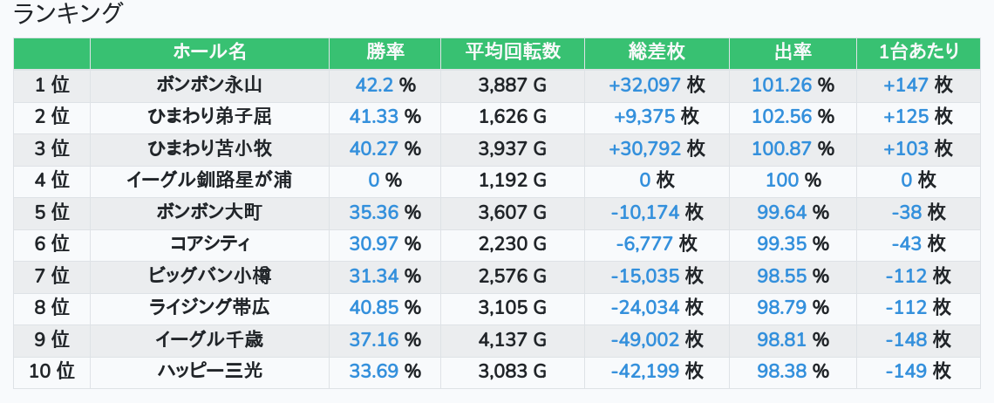Image resolution: width=994 pixels, height=403 pixels.
Task: Click the 42.2 win rate value
Action: [374, 85]
